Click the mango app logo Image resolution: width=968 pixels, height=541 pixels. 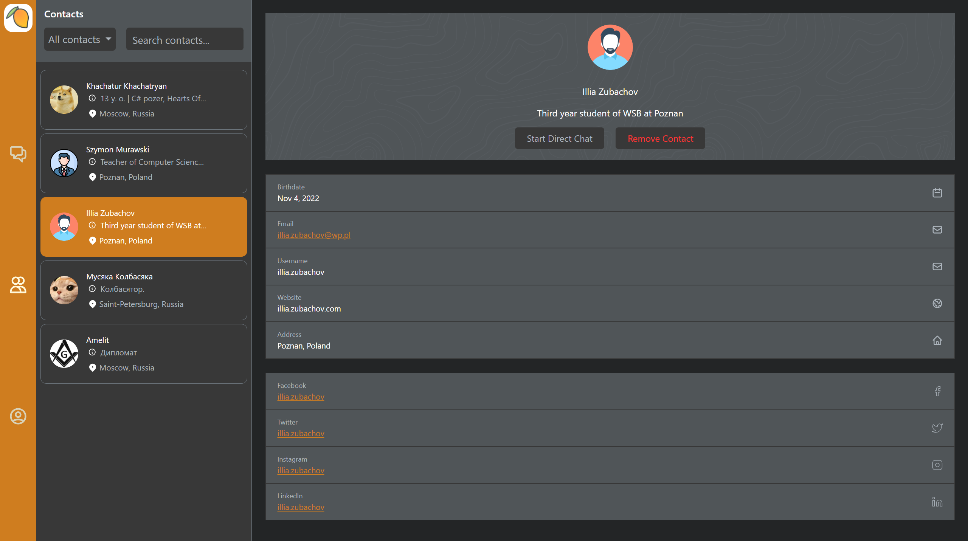click(18, 18)
